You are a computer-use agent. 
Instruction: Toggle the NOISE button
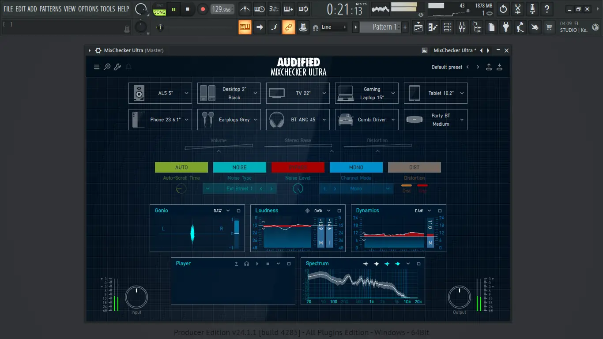tap(240, 167)
